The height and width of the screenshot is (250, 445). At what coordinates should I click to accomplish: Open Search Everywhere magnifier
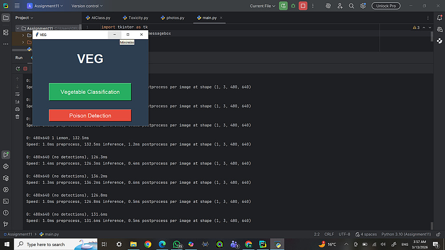(x=352, y=6)
